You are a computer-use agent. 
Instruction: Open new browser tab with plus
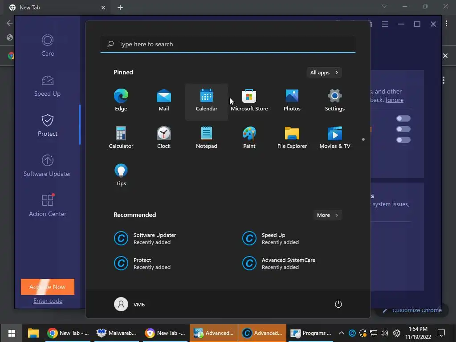click(120, 8)
